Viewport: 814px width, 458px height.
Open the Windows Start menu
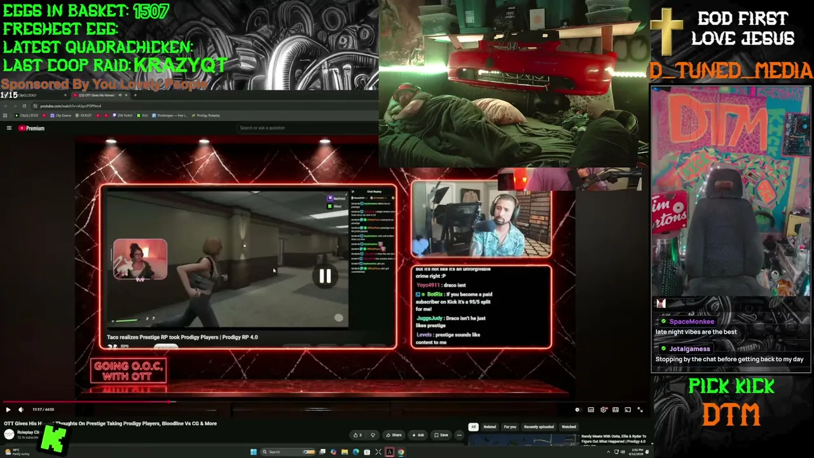(x=254, y=452)
